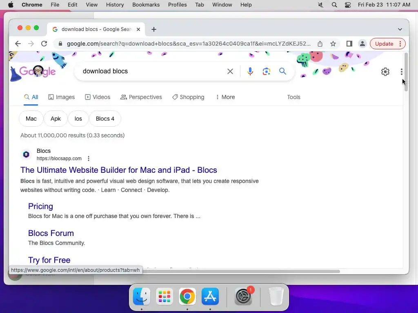
Task: Switch to Videos results tab
Action: point(97,97)
